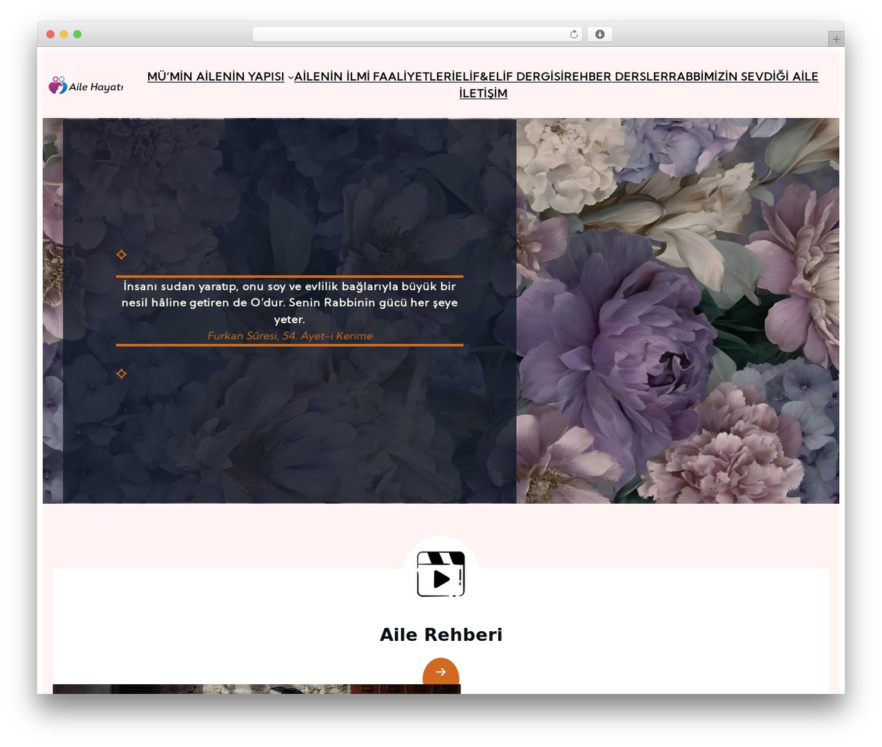The width and height of the screenshot is (882, 747).
Task: Click the Aile Hayatı site logo
Action: tap(86, 85)
